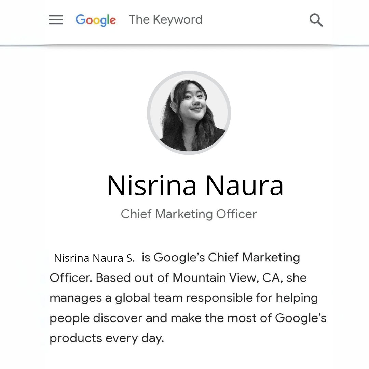Viewport: 369px width, 369px height.
Task: Click the Google logo
Action: [x=96, y=20]
